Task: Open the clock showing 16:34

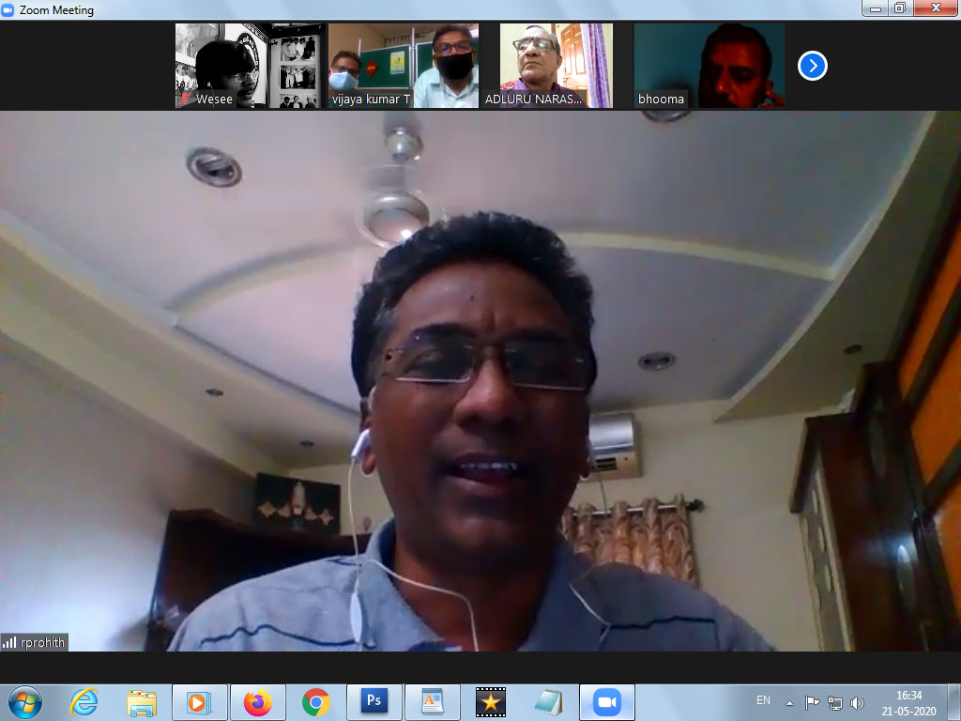Action: [908, 702]
